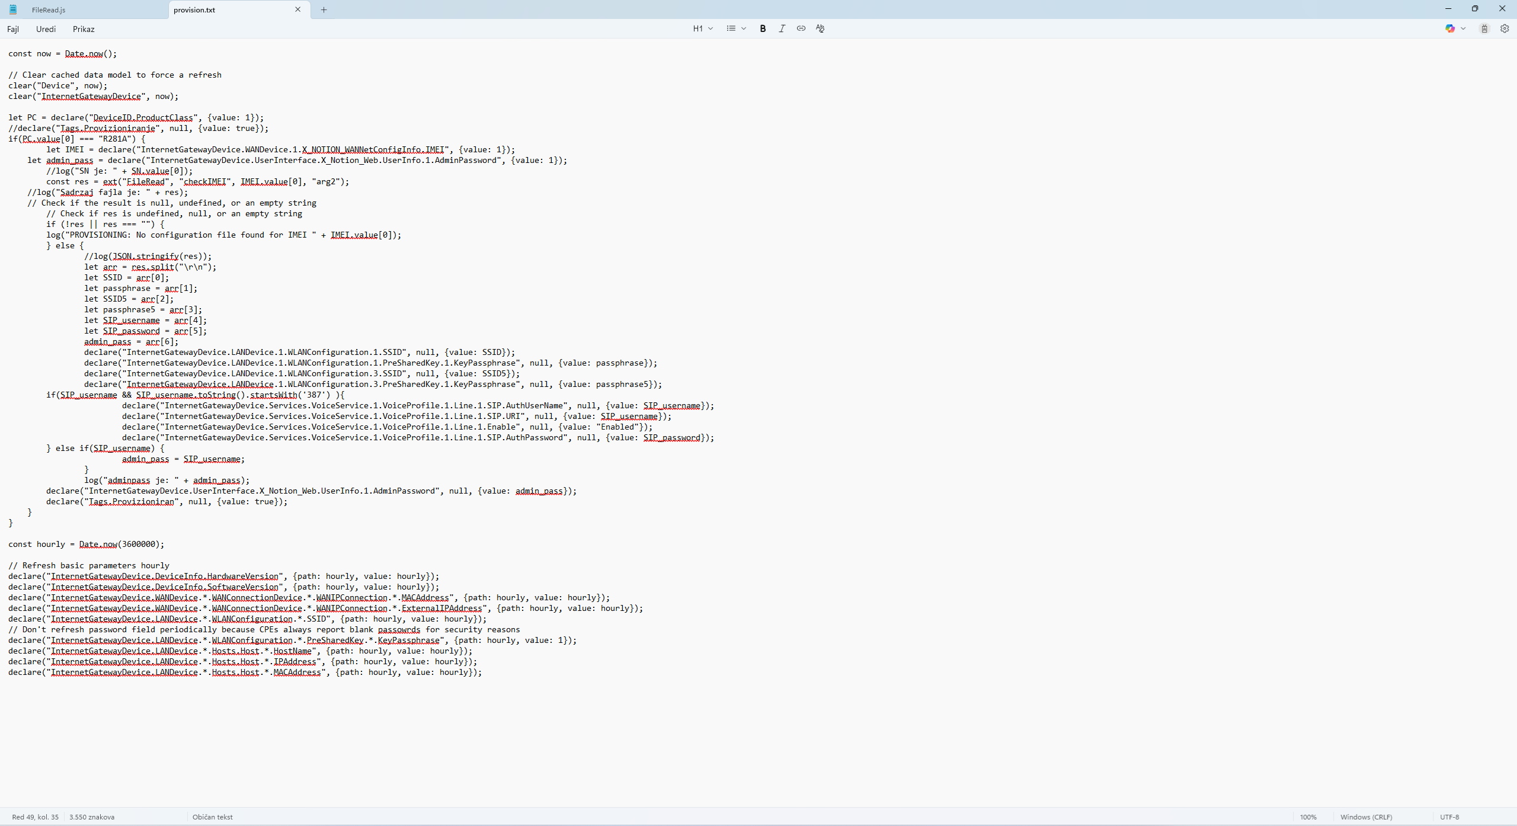The height and width of the screenshot is (826, 1517).
Task: Click the account icon beside settings
Action: click(x=1484, y=28)
